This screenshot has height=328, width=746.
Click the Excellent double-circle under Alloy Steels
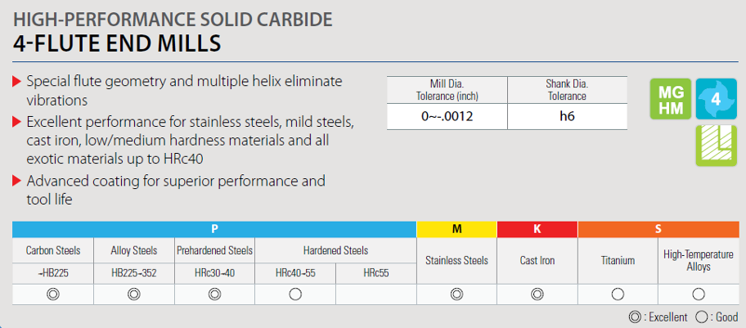(x=134, y=294)
